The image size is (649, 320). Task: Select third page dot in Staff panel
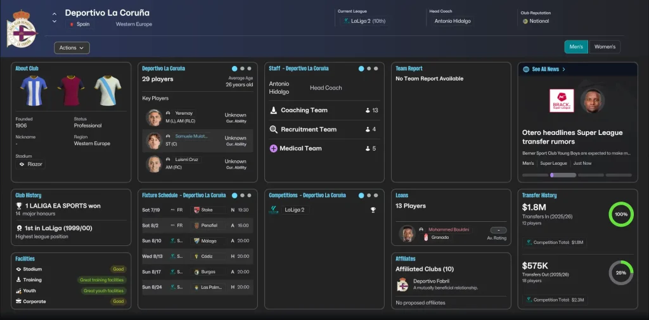(376, 68)
